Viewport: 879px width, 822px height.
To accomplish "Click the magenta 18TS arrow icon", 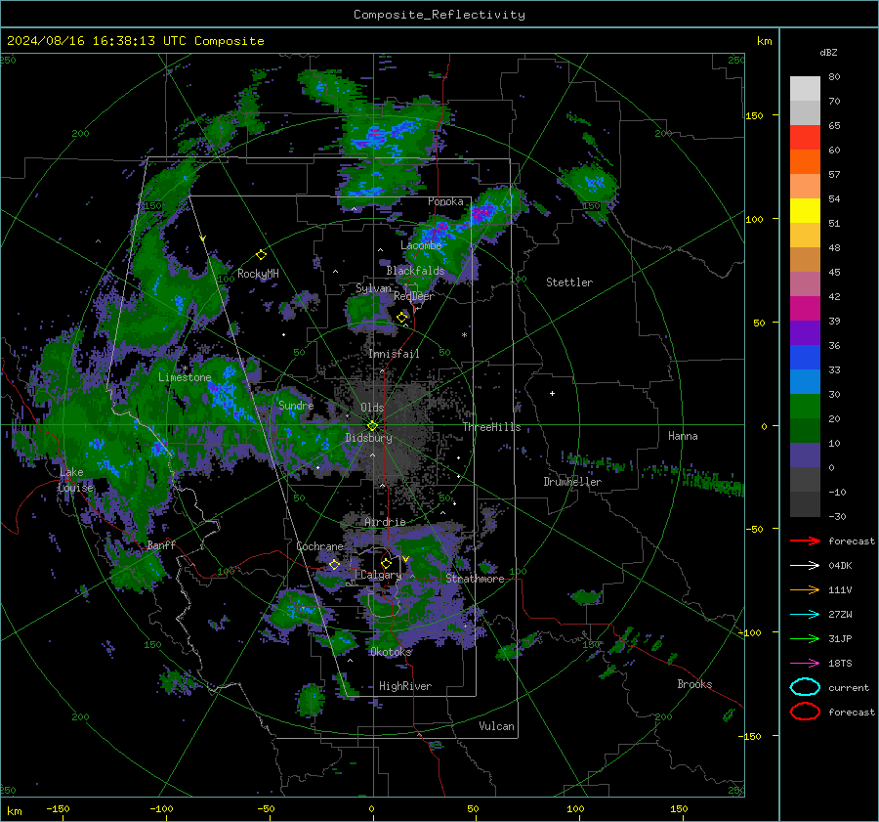I will click(x=805, y=664).
